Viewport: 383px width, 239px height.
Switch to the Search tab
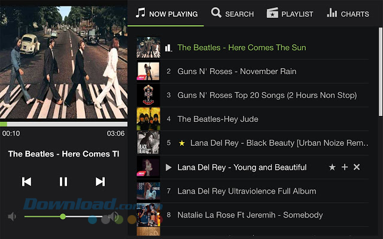[233, 14]
